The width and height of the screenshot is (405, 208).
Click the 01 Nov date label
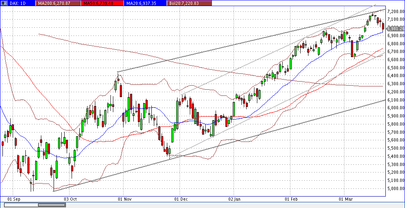pos(125,199)
